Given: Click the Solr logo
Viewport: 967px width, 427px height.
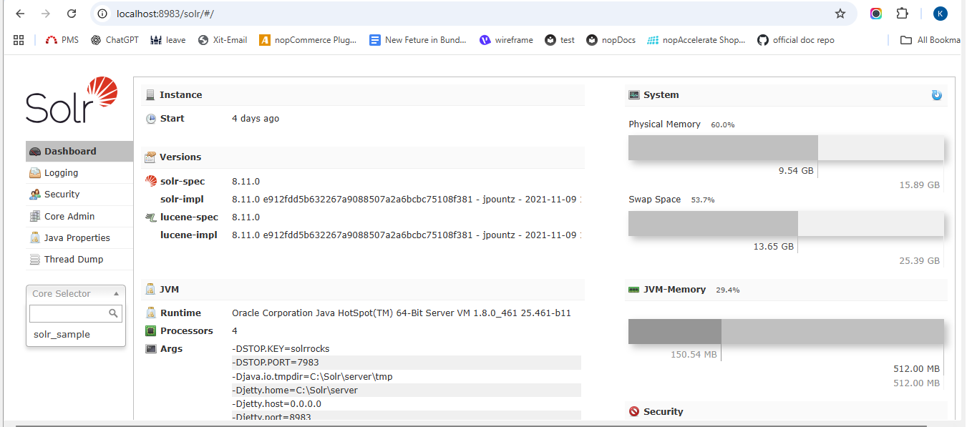Looking at the screenshot, I should click(x=72, y=100).
